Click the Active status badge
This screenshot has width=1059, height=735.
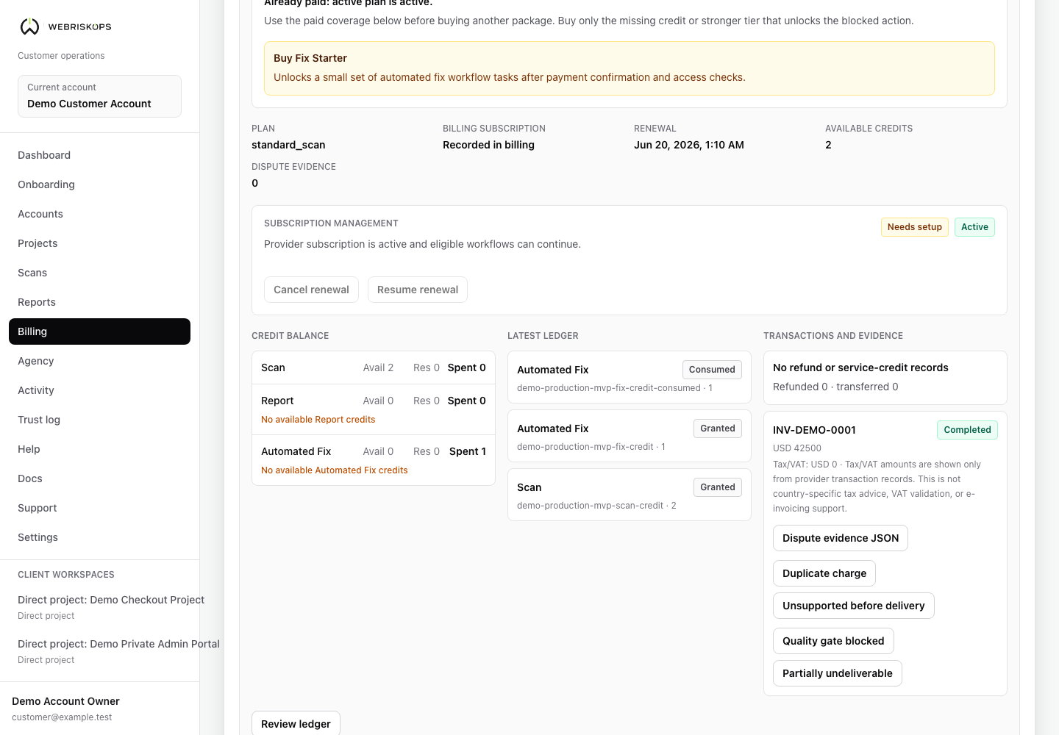click(x=974, y=227)
